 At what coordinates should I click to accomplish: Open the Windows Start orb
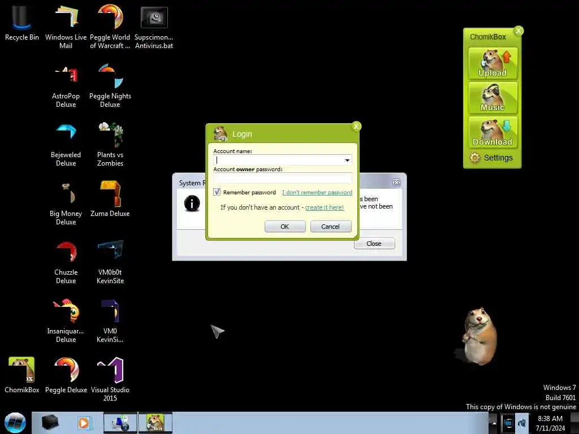coord(15,423)
